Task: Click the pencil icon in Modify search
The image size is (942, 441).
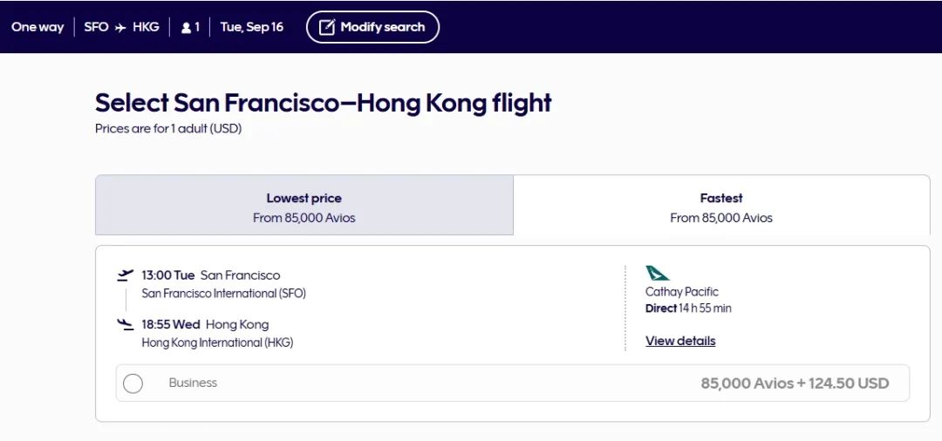Action: [x=327, y=27]
